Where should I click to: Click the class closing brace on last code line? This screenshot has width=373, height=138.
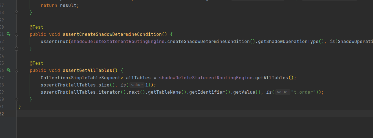tap(20, 106)
